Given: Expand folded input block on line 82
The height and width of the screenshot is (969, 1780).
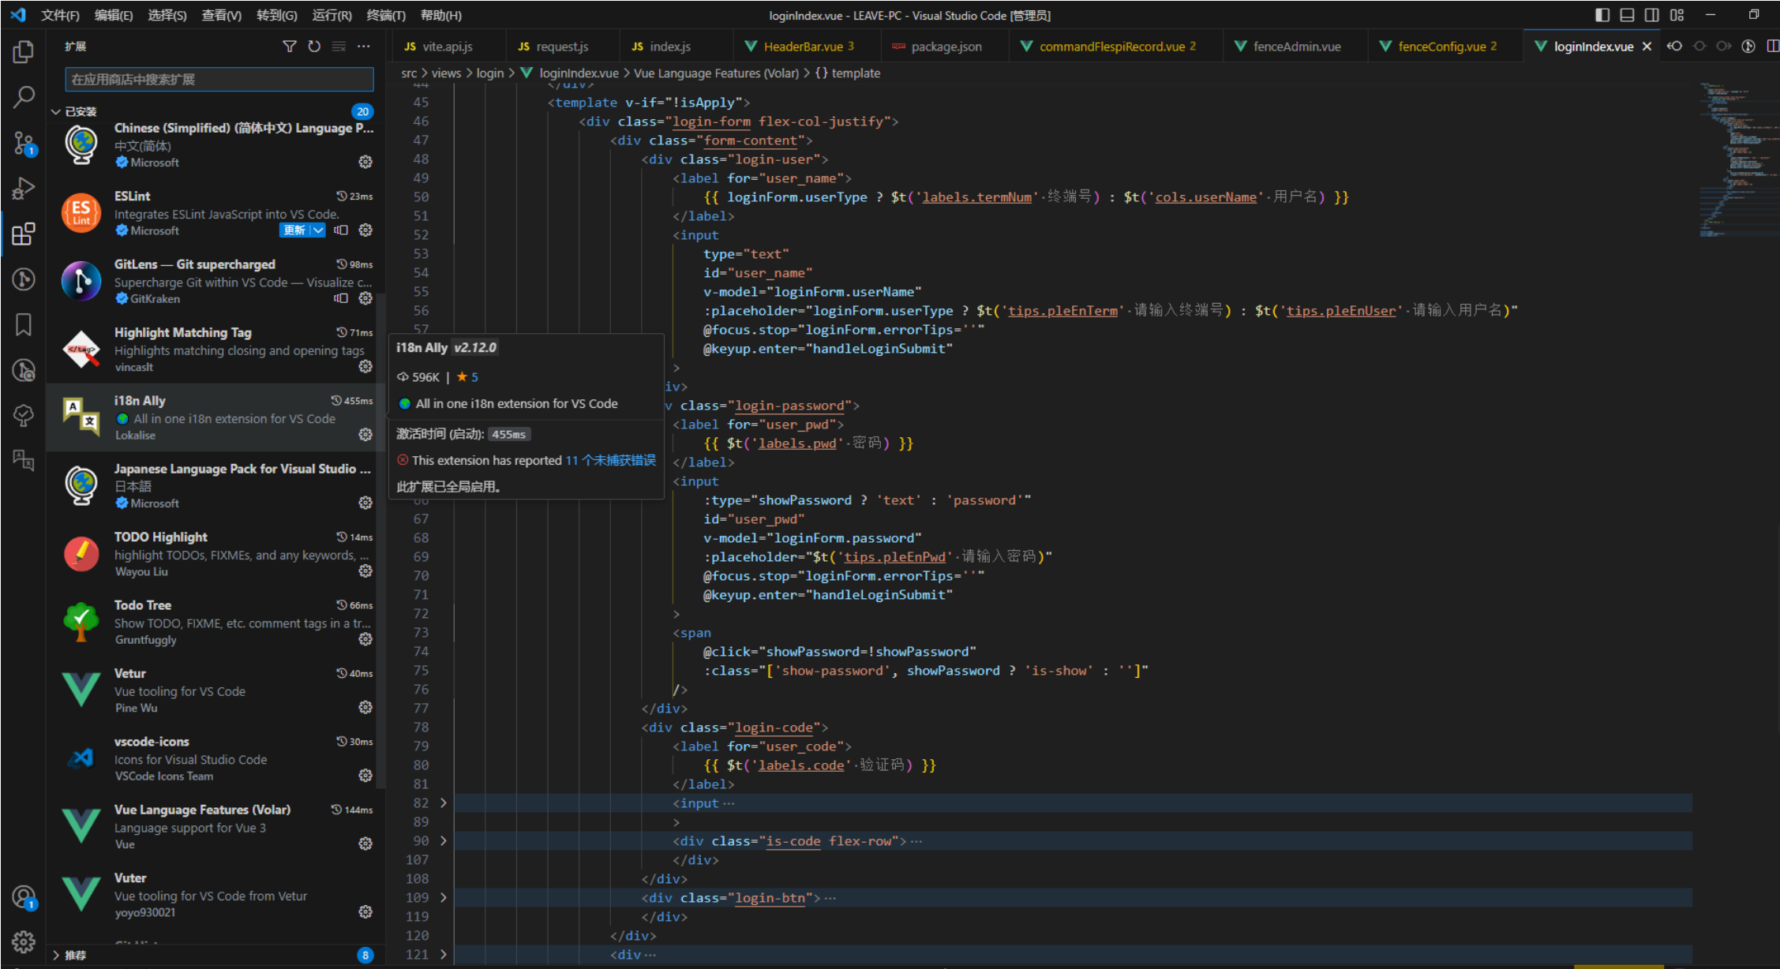Looking at the screenshot, I should (444, 803).
